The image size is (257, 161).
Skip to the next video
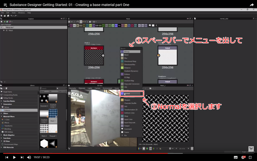pyautogui.click(x=22, y=158)
